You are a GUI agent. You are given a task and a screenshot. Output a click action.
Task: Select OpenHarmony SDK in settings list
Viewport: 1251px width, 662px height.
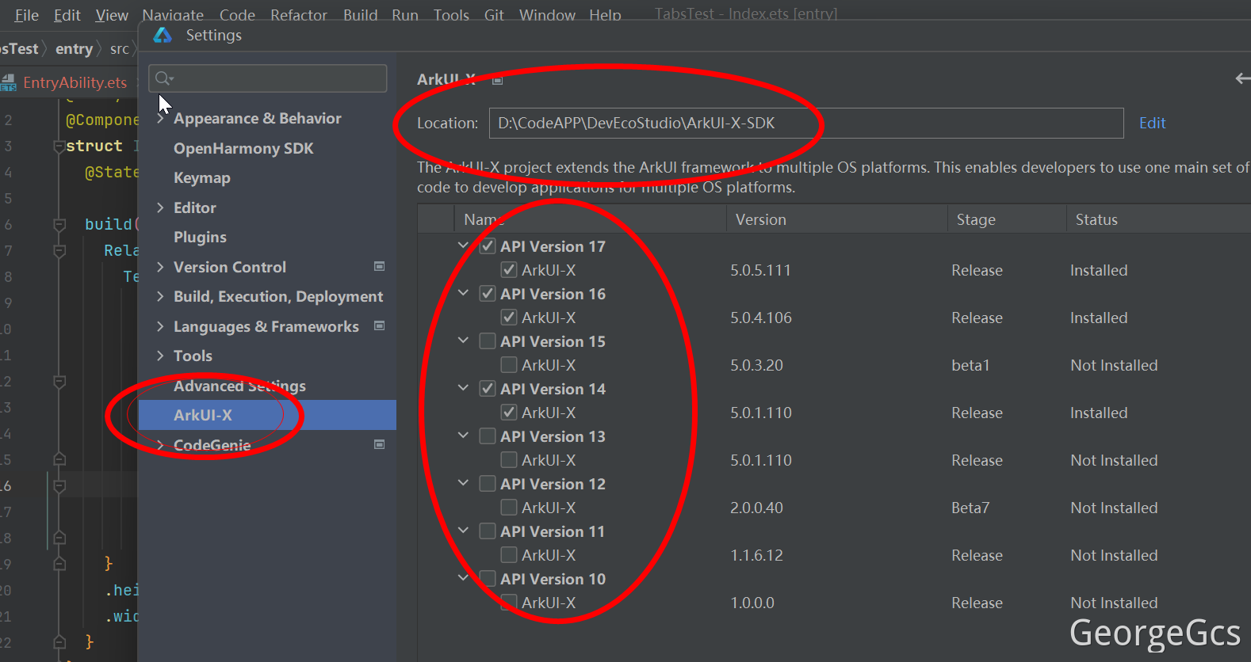click(243, 148)
